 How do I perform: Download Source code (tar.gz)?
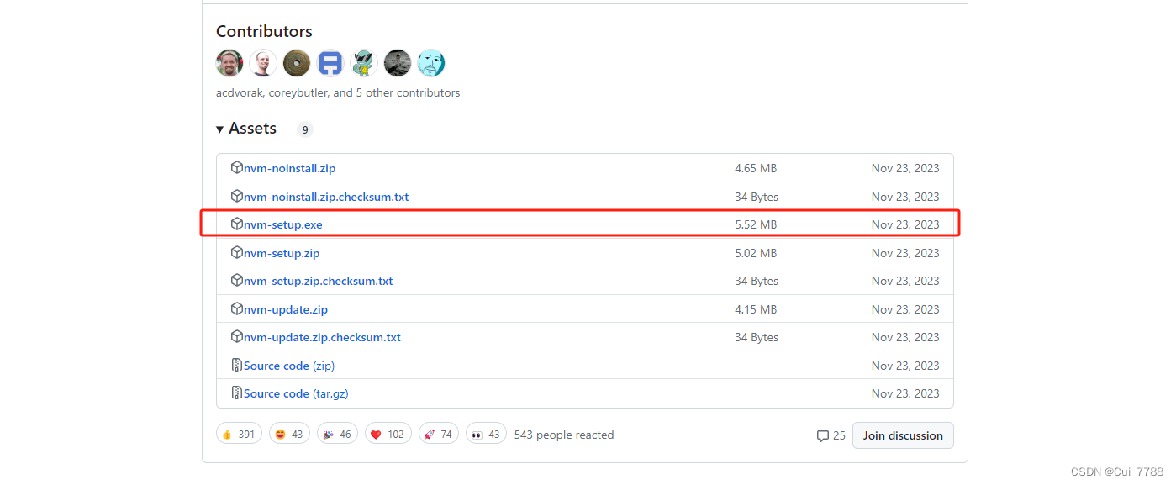tap(296, 393)
